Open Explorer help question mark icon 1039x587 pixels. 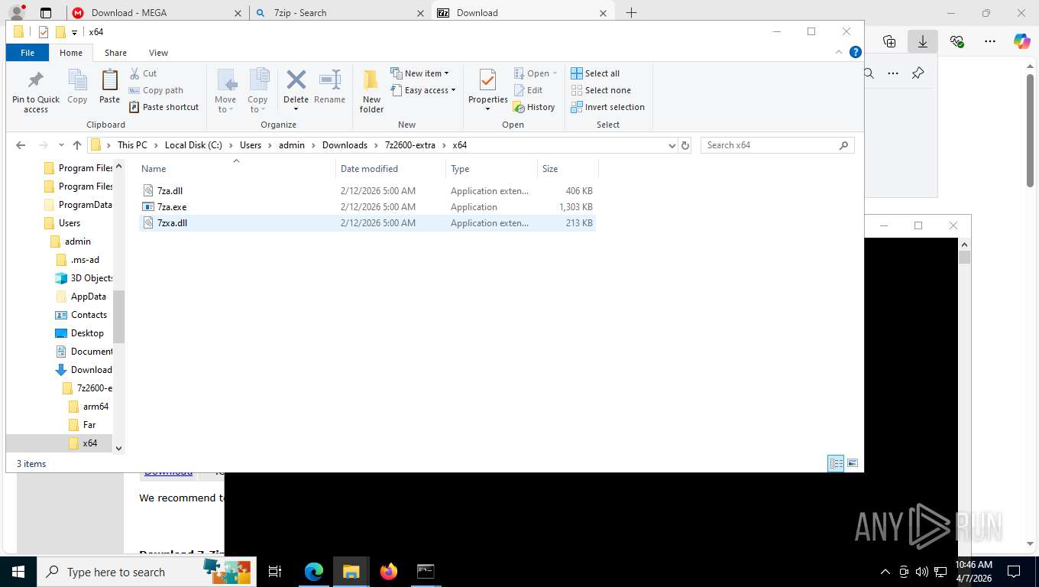pyautogui.click(x=856, y=53)
